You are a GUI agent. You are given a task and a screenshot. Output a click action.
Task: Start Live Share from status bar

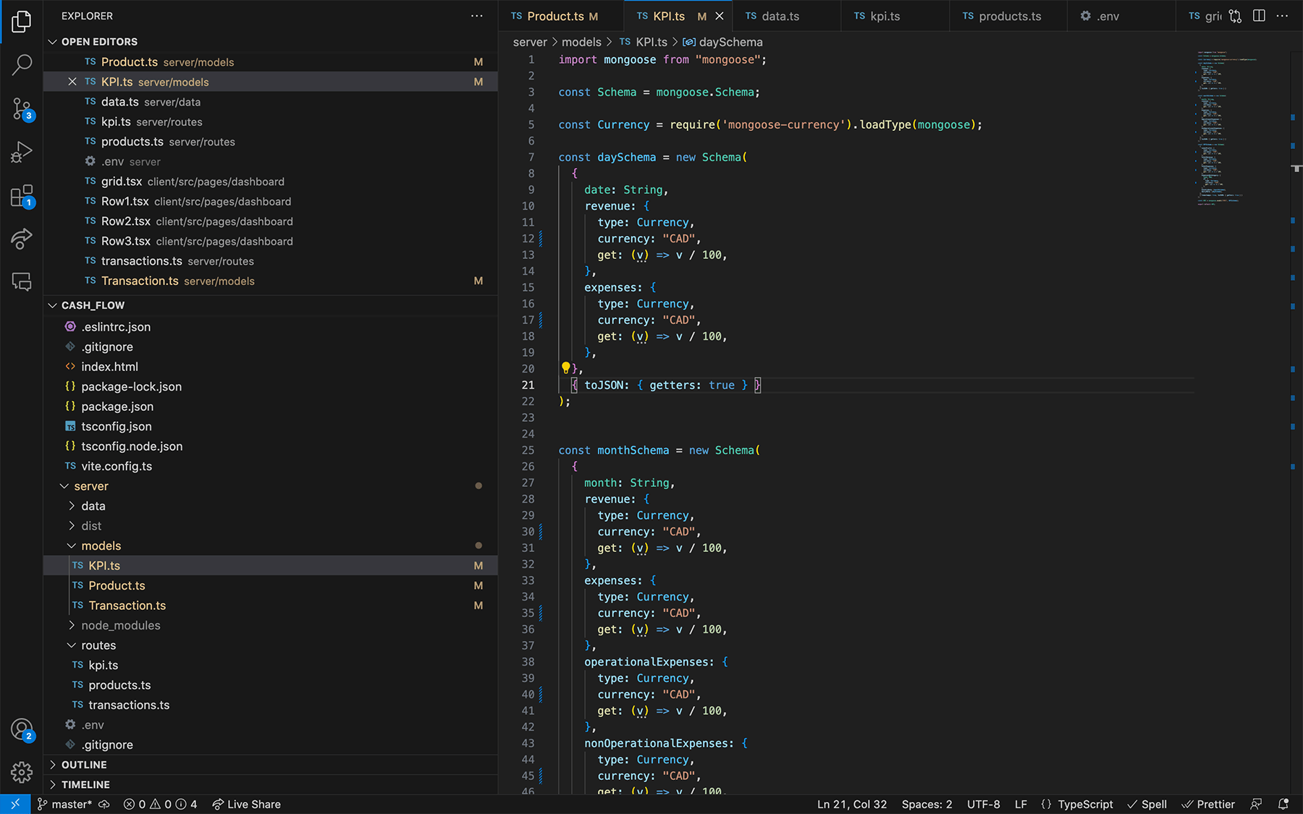(246, 804)
